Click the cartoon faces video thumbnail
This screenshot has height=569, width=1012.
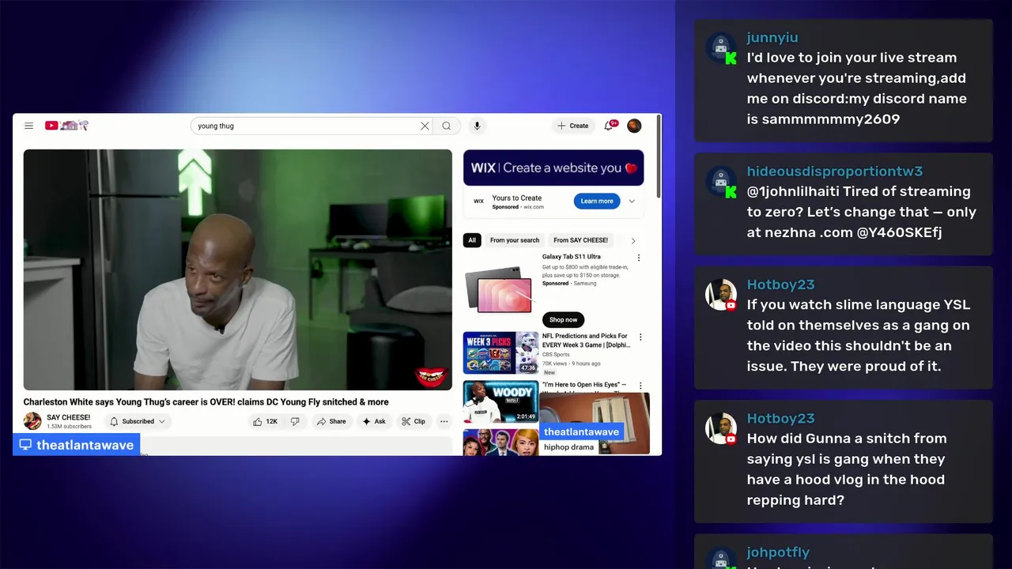pyautogui.click(x=500, y=442)
